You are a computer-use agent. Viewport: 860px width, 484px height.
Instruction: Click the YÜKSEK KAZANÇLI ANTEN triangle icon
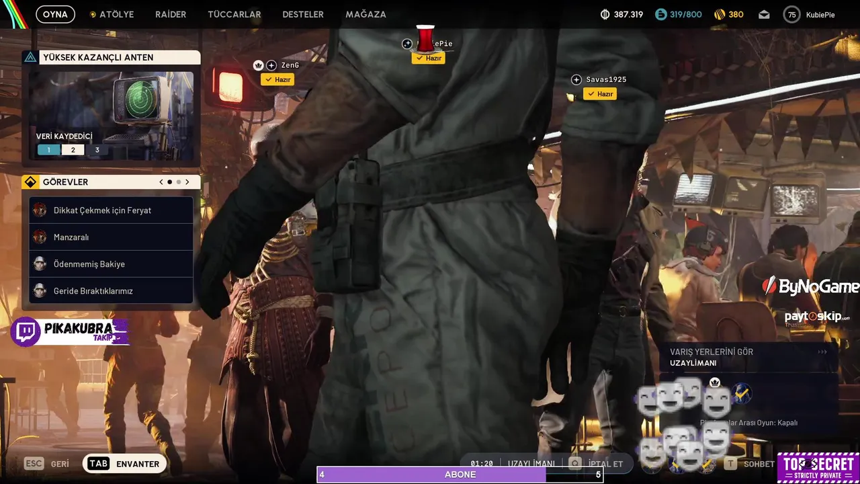[30, 57]
